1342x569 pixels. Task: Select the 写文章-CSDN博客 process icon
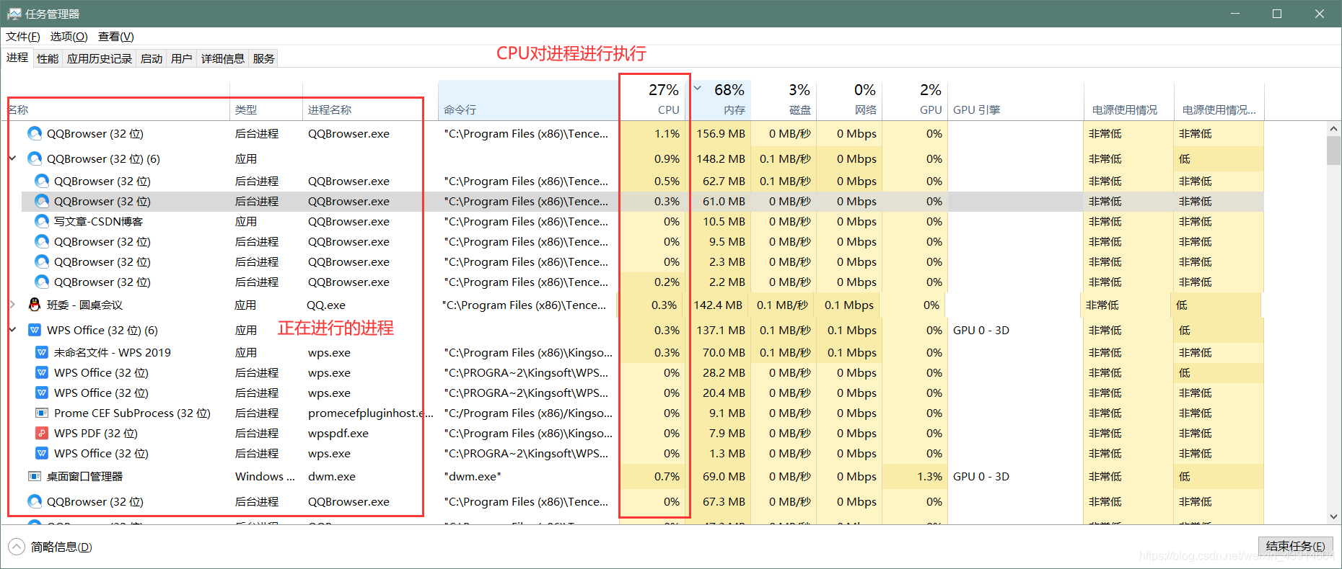(42, 221)
